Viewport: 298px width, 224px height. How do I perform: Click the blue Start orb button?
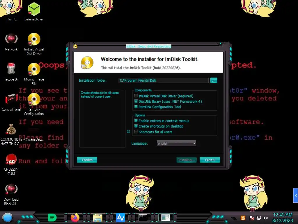tap(8, 218)
